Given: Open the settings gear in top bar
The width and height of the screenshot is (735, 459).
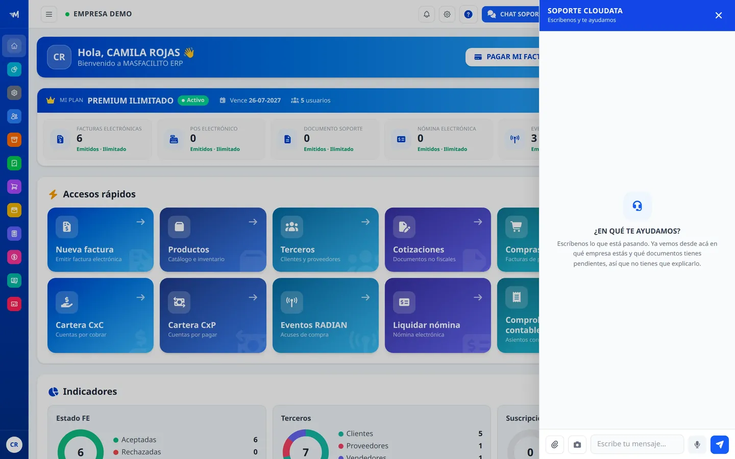Looking at the screenshot, I should [x=447, y=14].
